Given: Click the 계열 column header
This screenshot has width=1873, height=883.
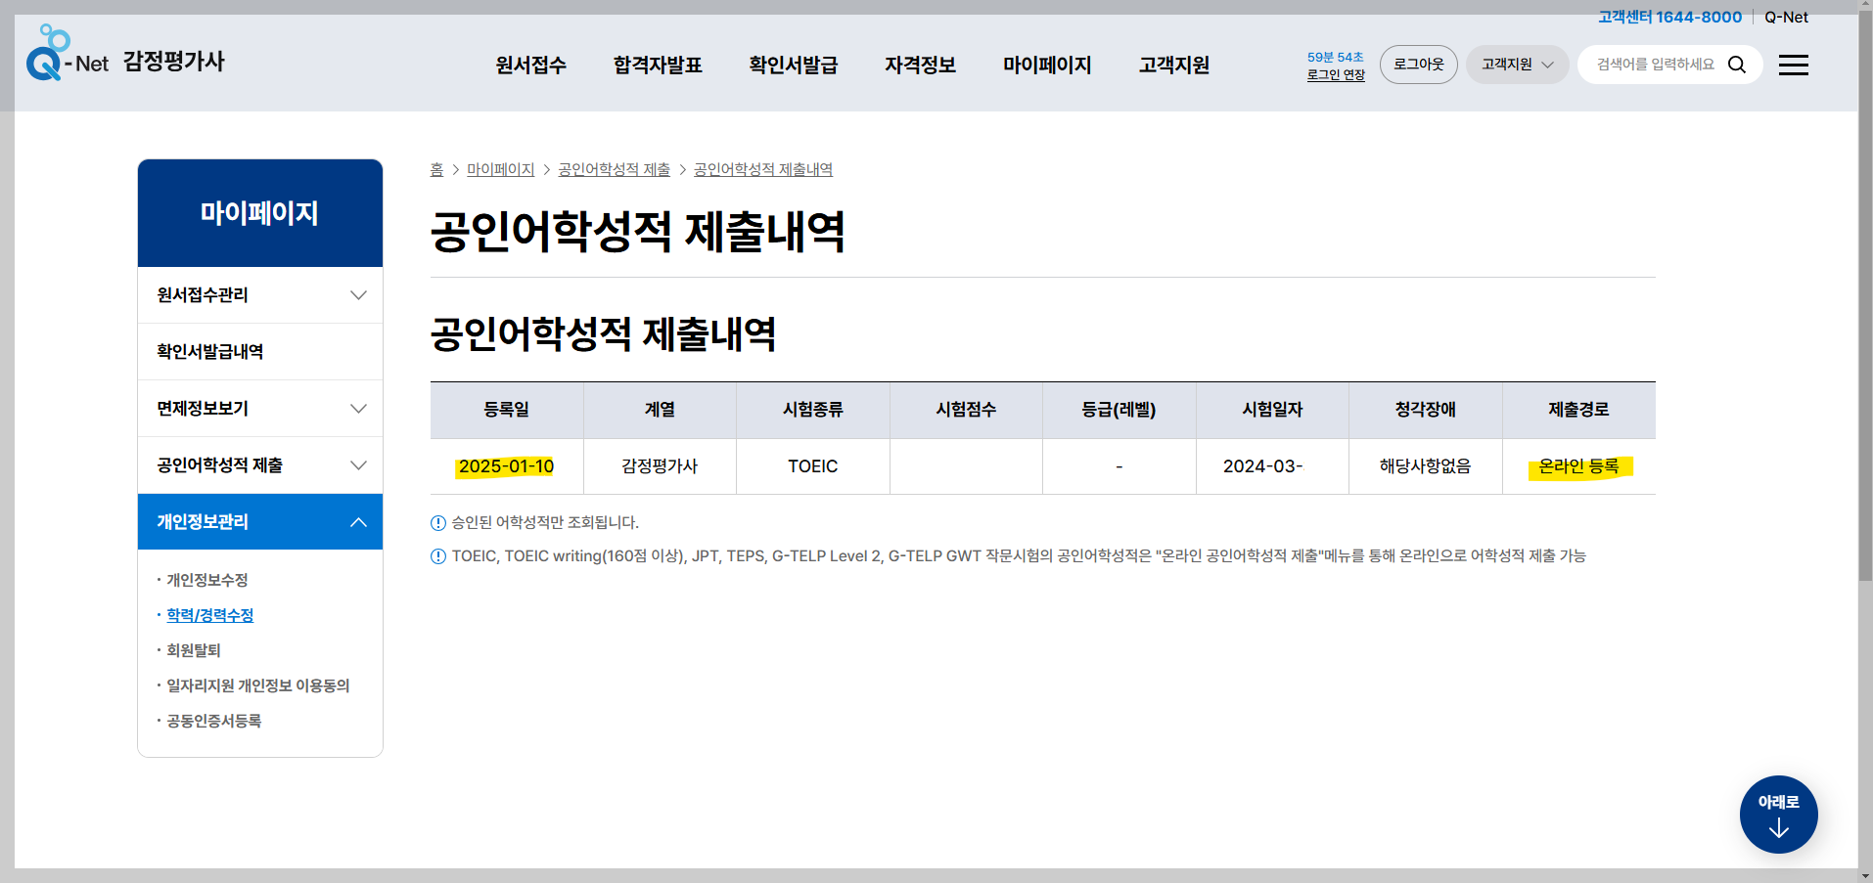Looking at the screenshot, I should click(660, 410).
